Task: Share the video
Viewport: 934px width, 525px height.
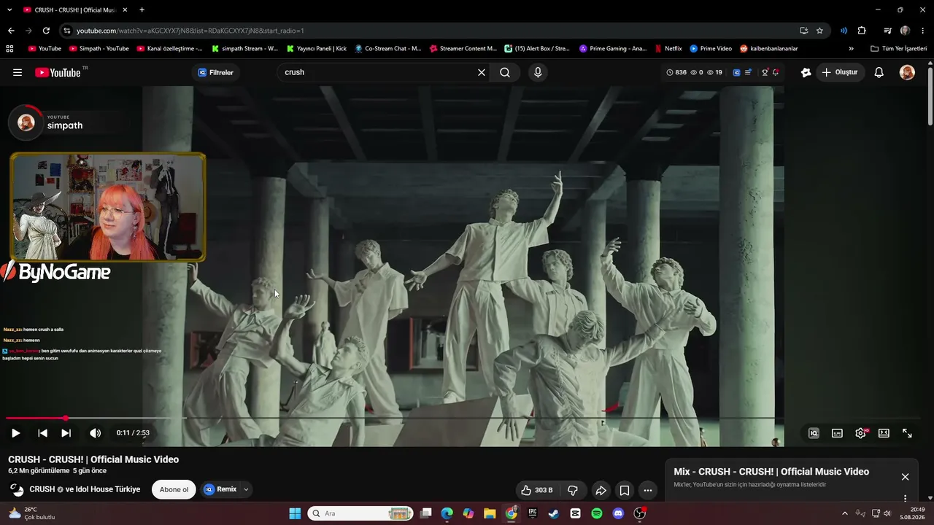Action: (601, 490)
